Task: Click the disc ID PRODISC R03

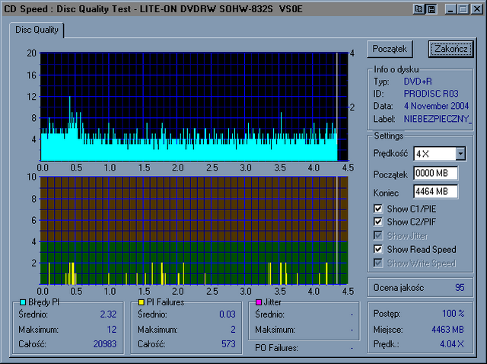Action: (x=431, y=94)
